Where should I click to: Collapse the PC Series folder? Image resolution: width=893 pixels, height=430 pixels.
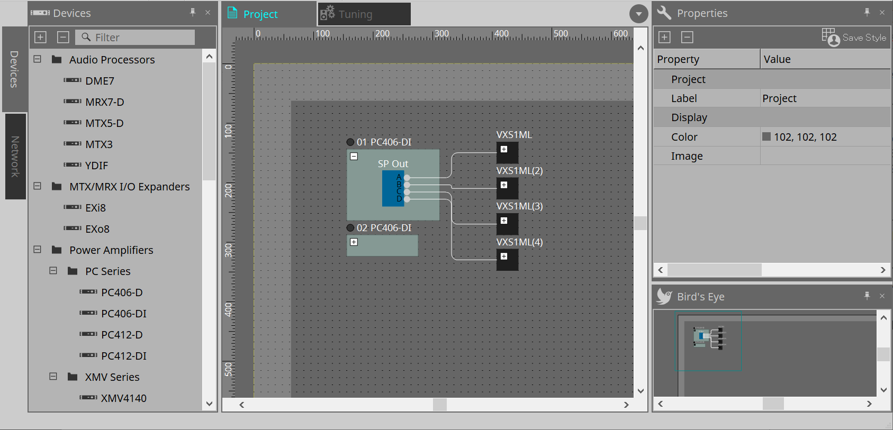(53, 271)
